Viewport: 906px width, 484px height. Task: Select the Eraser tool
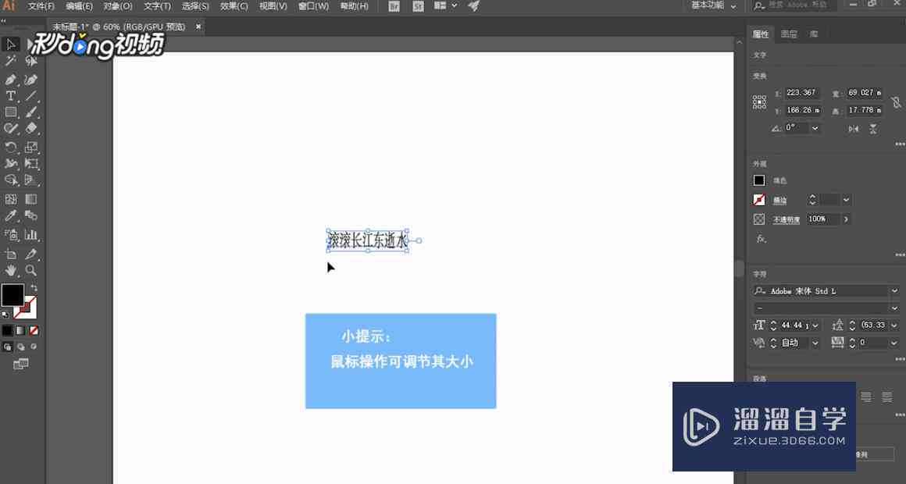point(31,128)
